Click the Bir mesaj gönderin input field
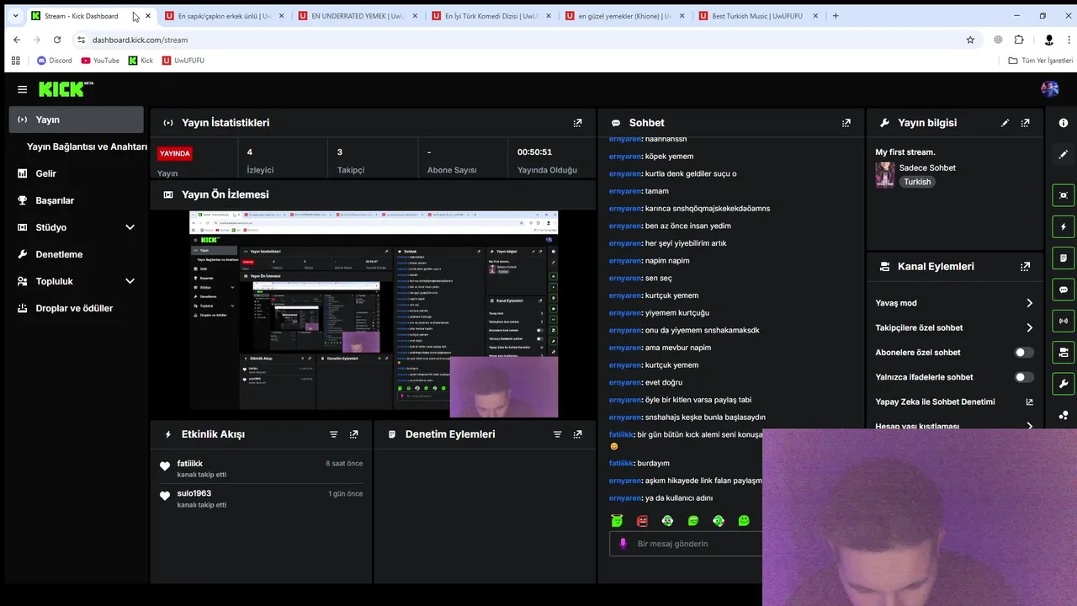The image size is (1077, 606). [x=686, y=544]
